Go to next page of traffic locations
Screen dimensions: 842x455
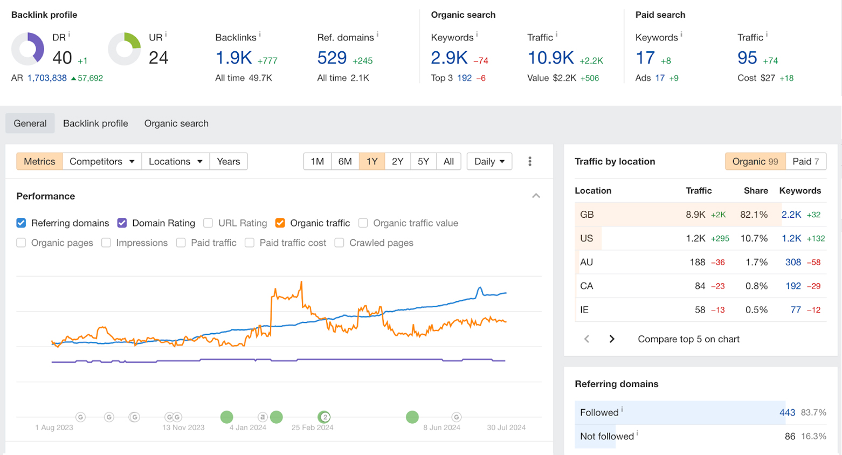[612, 339]
